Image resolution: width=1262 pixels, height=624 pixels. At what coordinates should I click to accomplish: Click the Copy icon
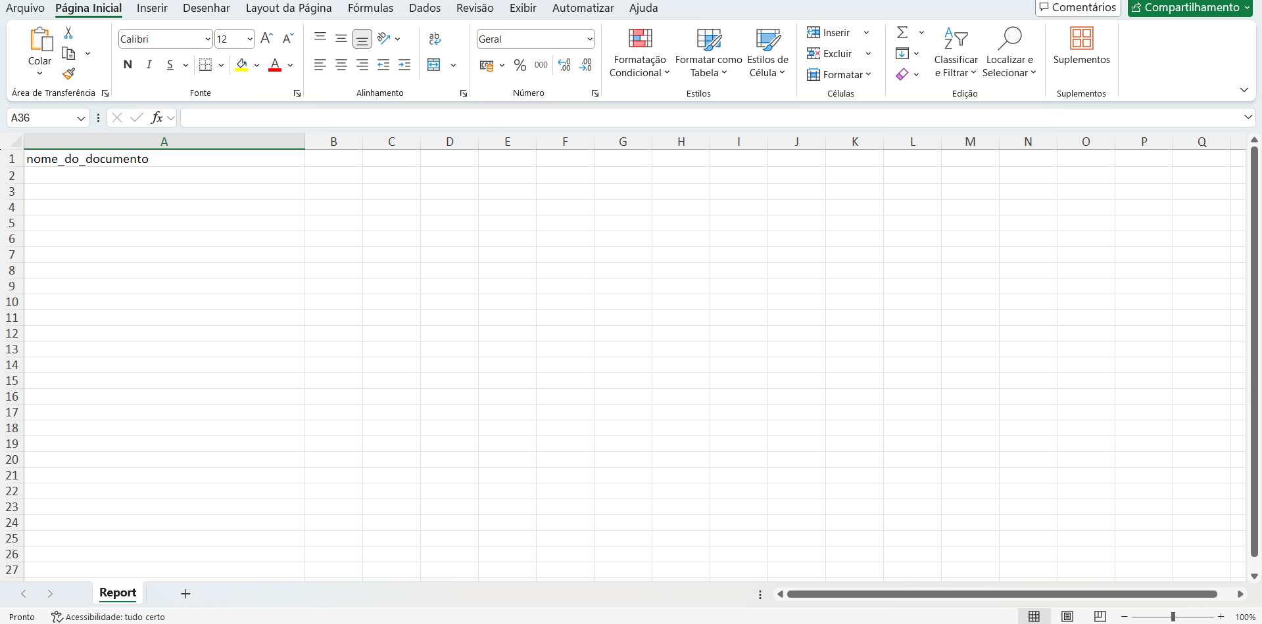point(68,54)
